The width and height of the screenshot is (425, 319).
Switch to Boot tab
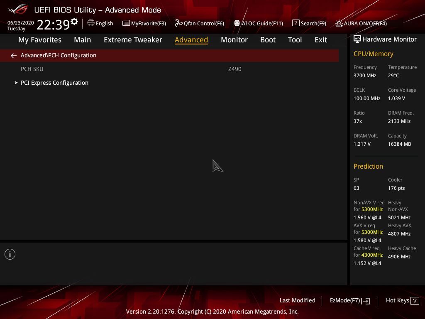click(268, 40)
